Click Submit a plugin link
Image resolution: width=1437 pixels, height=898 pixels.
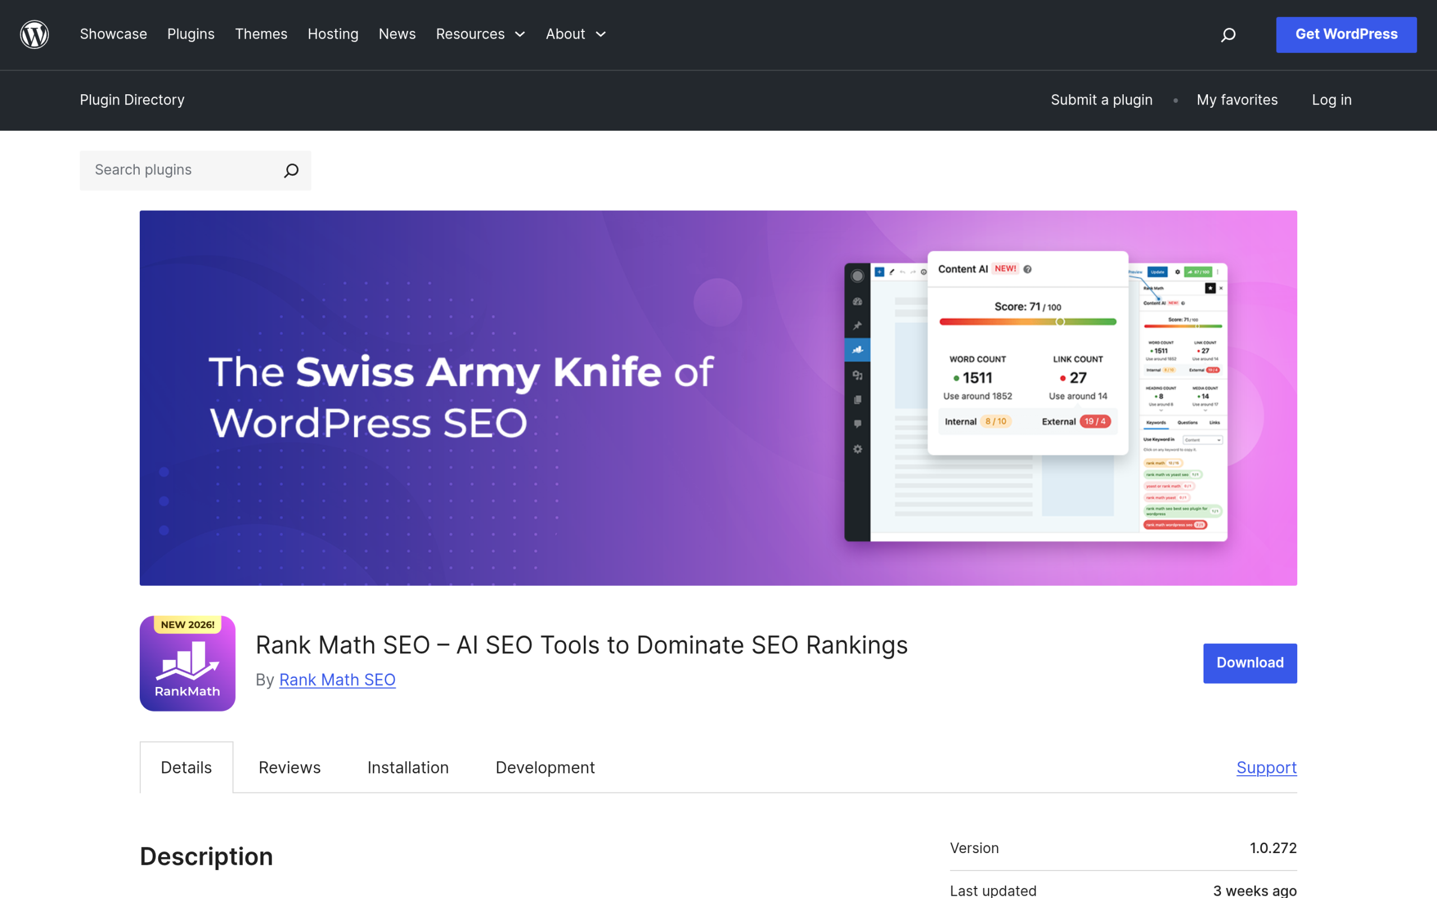pos(1101,100)
